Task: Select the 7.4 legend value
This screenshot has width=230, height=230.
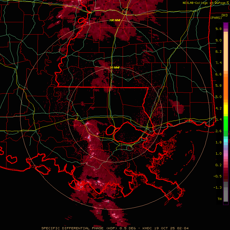Action: click(218, 63)
